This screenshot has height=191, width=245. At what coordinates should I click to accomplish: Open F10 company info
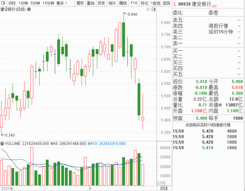click(x=134, y=3)
